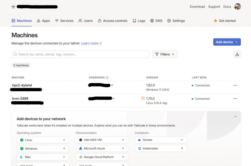
Task: Click the Get started link
Action: [x=225, y=21]
